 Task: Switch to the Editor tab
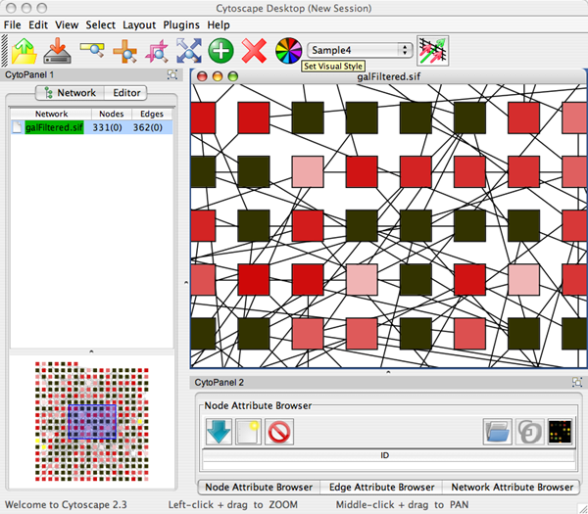coord(126,93)
